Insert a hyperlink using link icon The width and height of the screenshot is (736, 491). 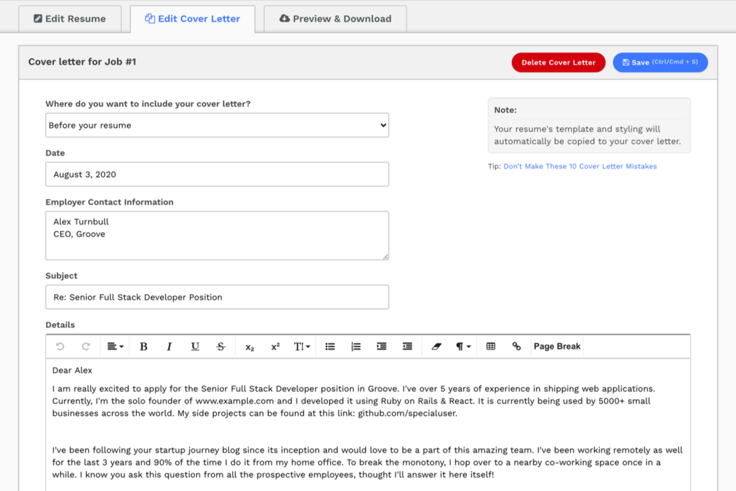click(516, 347)
